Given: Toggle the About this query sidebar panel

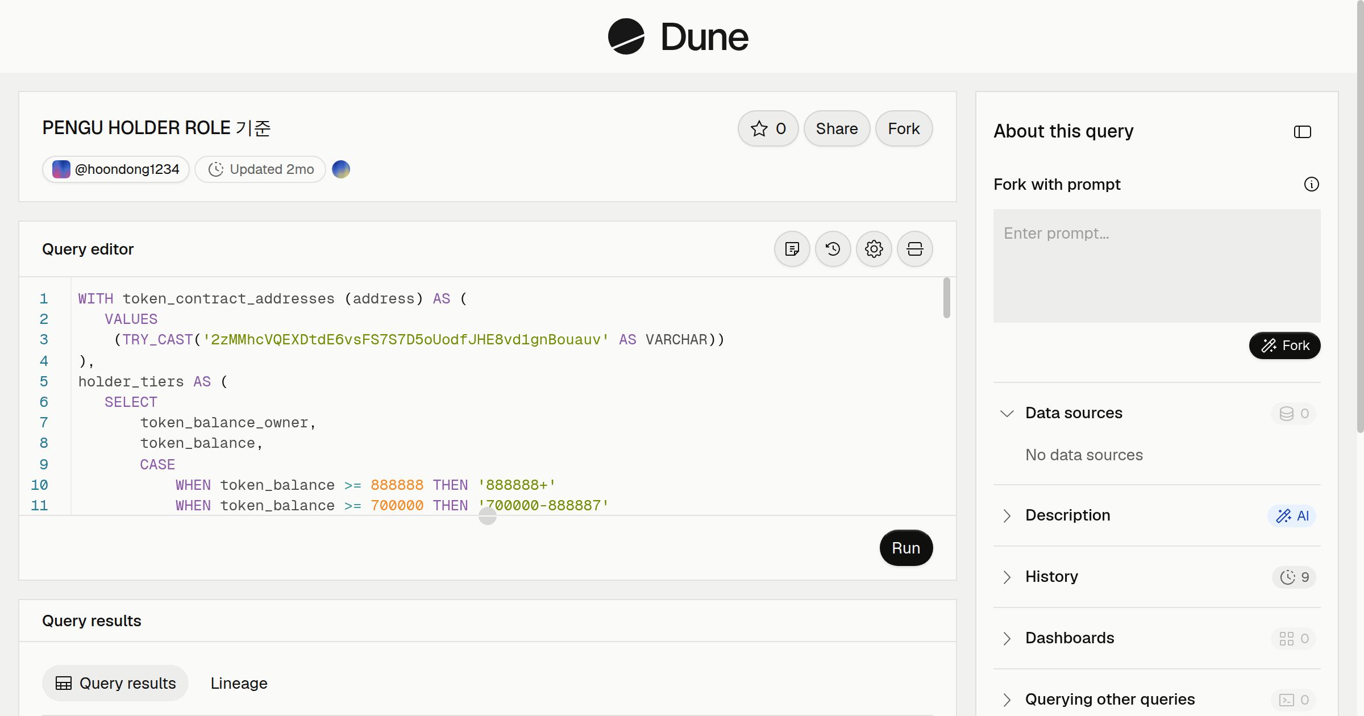Looking at the screenshot, I should coord(1303,132).
